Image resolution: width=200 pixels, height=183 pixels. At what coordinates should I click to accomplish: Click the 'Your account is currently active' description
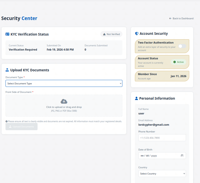pyautogui.click(x=150, y=64)
